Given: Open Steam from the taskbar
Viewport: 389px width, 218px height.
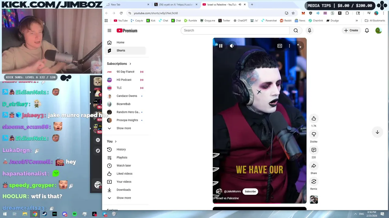Looking at the screenshot, I should [45, 214].
